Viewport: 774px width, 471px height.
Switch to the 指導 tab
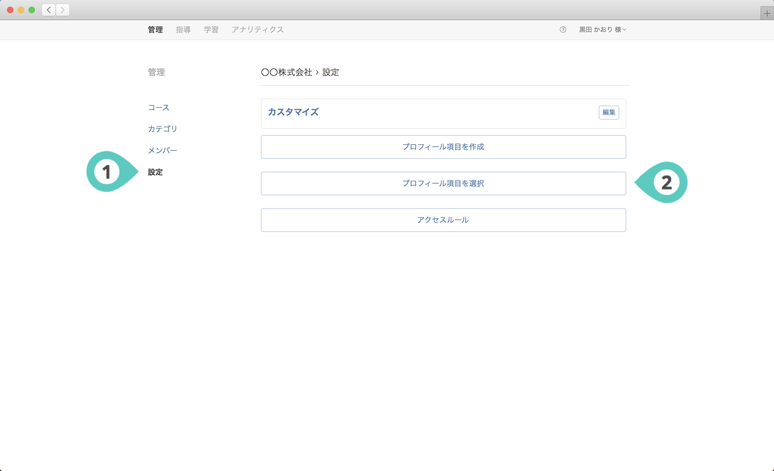[x=183, y=30]
